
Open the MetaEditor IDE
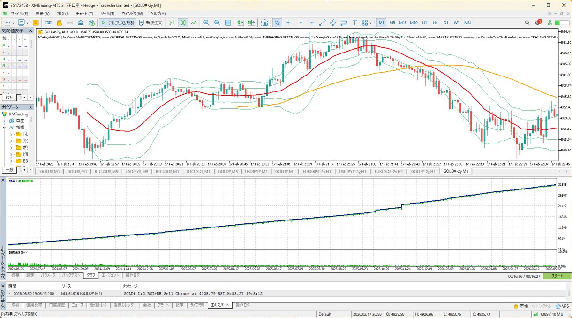pos(48,23)
